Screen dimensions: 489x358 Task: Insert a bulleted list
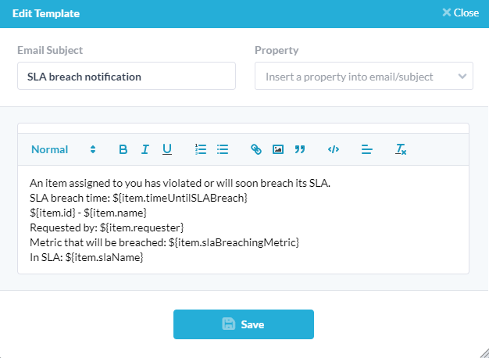point(223,149)
